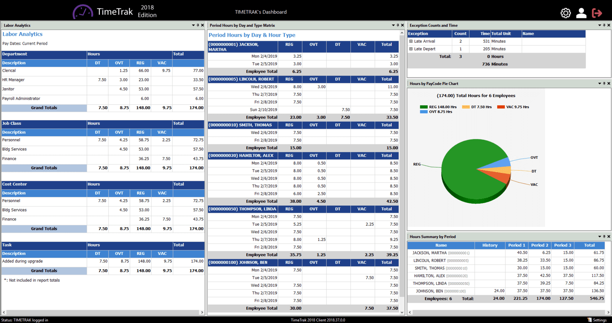Pin the Period Hours Matrix panel
Image resolution: width=612 pixels, height=323 pixels.
click(x=398, y=25)
